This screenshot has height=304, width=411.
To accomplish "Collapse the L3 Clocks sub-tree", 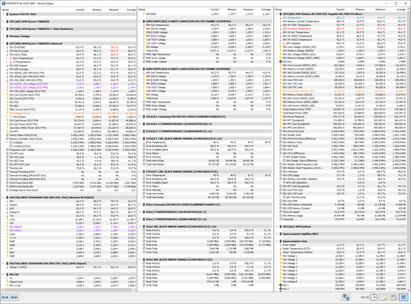I will tap(7, 143).
